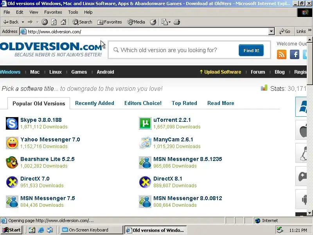Screen dimensions: 313x235
Task: Switch to the Recently Added tab
Action: (x=95, y=103)
